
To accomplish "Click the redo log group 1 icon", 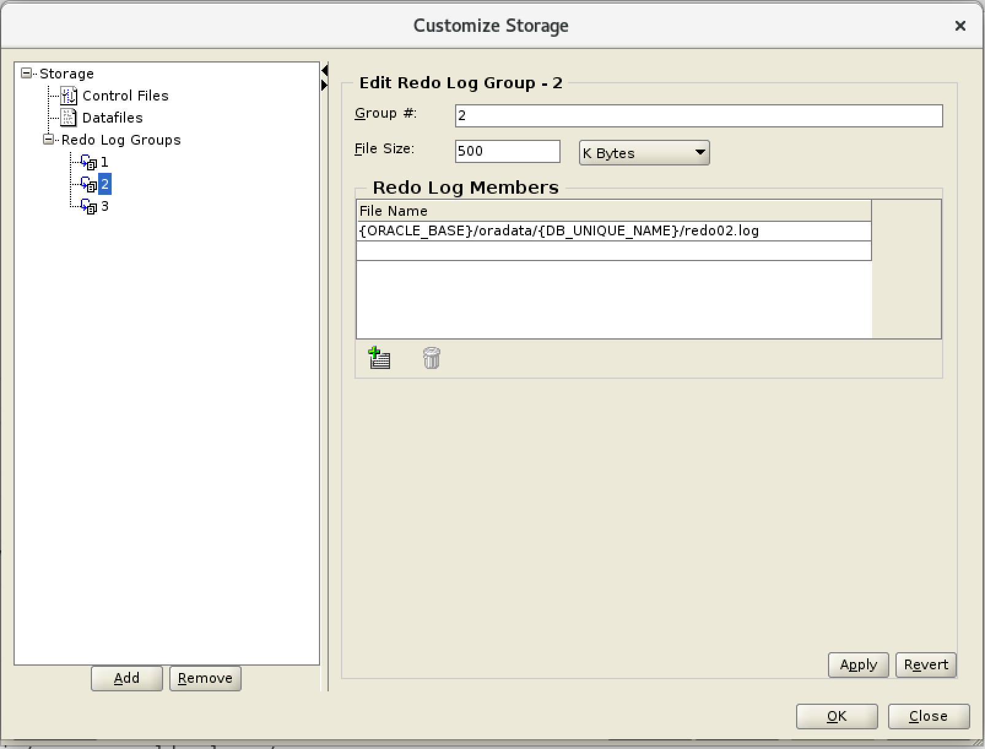I will coord(89,162).
